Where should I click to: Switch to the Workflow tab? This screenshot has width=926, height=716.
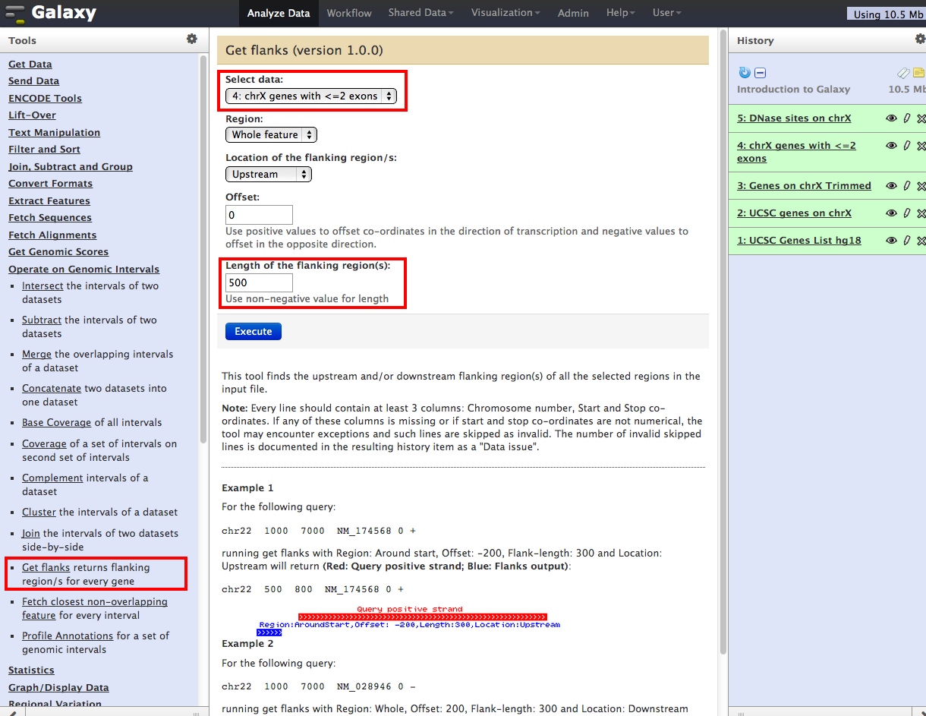pyautogui.click(x=349, y=13)
